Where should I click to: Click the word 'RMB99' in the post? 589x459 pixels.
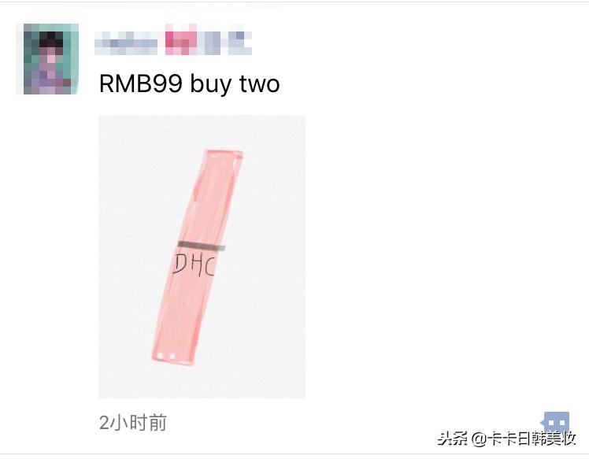(x=141, y=83)
